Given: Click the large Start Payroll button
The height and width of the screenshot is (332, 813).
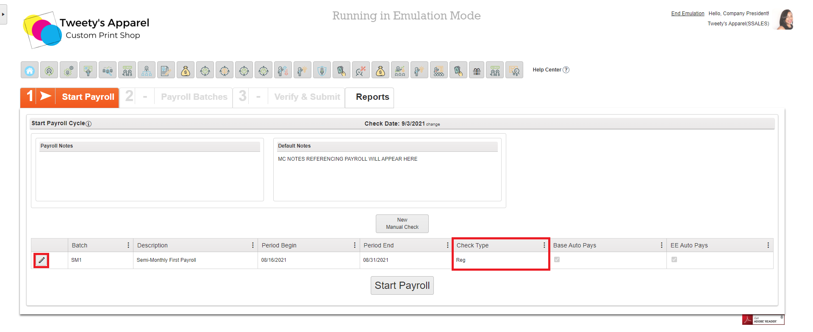Looking at the screenshot, I should click(402, 285).
